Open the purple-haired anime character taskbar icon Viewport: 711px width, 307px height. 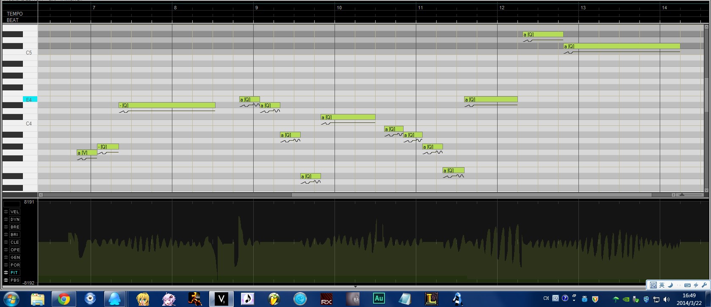(x=169, y=299)
